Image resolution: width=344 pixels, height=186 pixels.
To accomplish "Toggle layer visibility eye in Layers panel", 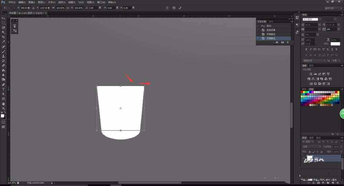I will [x=303, y=158].
